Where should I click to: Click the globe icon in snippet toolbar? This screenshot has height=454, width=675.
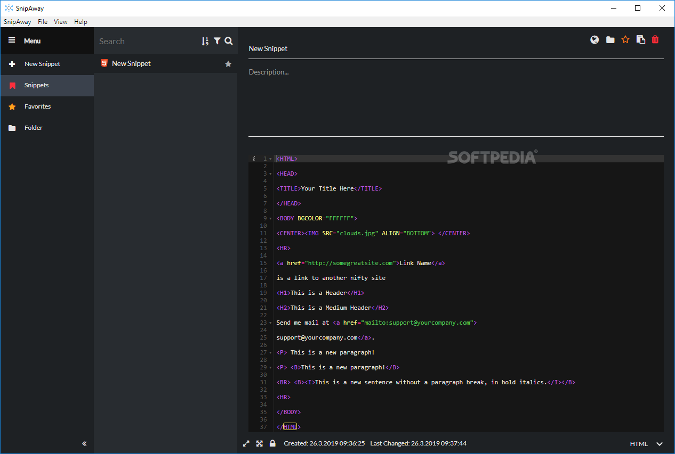(x=594, y=39)
